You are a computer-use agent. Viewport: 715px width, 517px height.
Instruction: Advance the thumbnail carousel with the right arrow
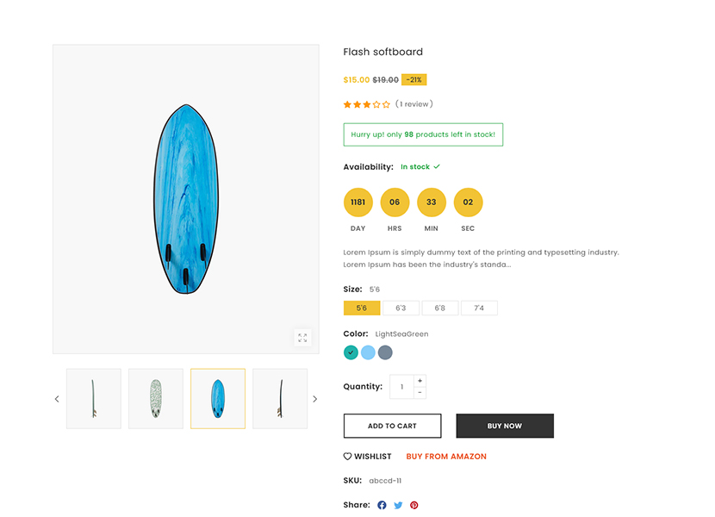[x=315, y=398]
